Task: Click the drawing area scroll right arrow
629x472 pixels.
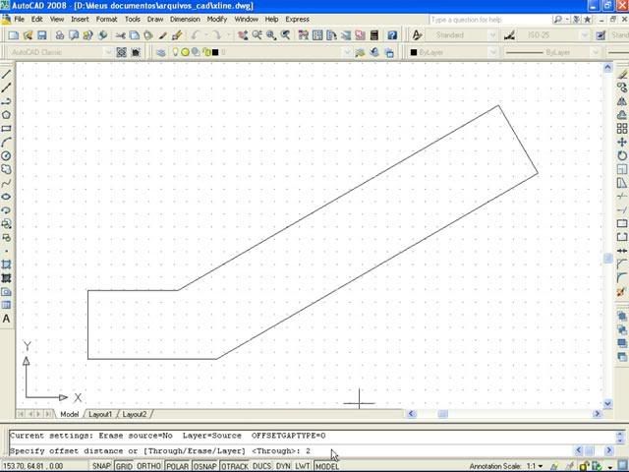Action: tap(597, 413)
